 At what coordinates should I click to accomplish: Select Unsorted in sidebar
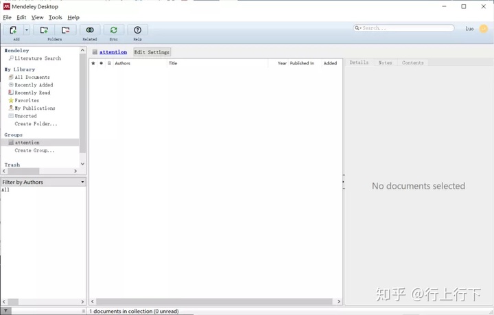[x=25, y=116]
